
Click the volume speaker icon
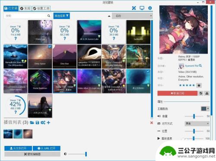159,116
